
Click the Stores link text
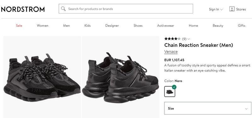tap(241, 9)
